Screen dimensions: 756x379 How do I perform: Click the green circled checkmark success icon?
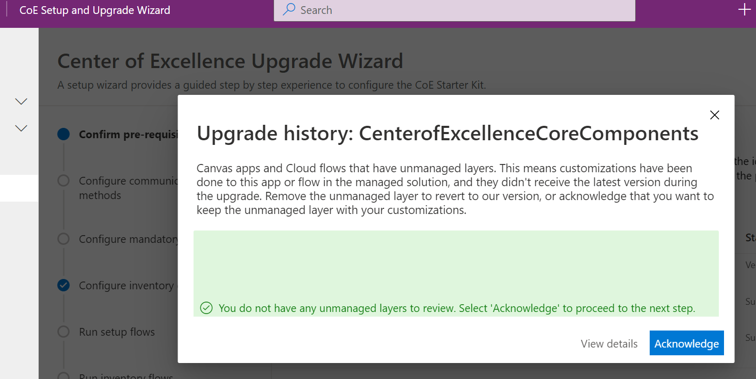pyautogui.click(x=206, y=308)
